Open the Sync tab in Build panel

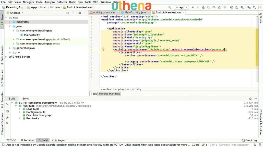point(26,99)
